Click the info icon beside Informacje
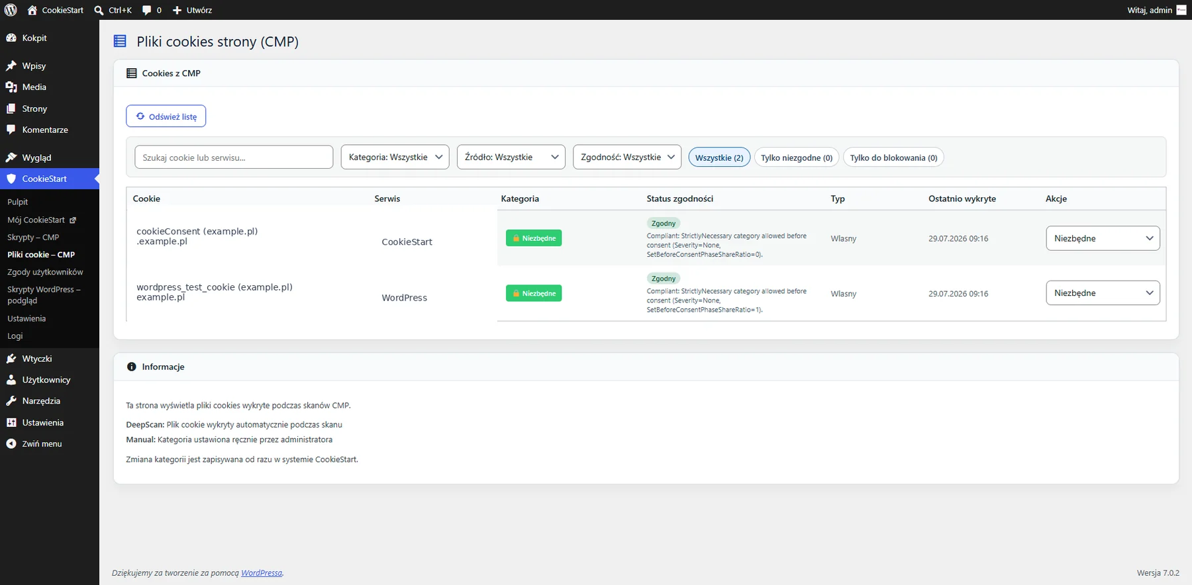1192x585 pixels. 132,367
